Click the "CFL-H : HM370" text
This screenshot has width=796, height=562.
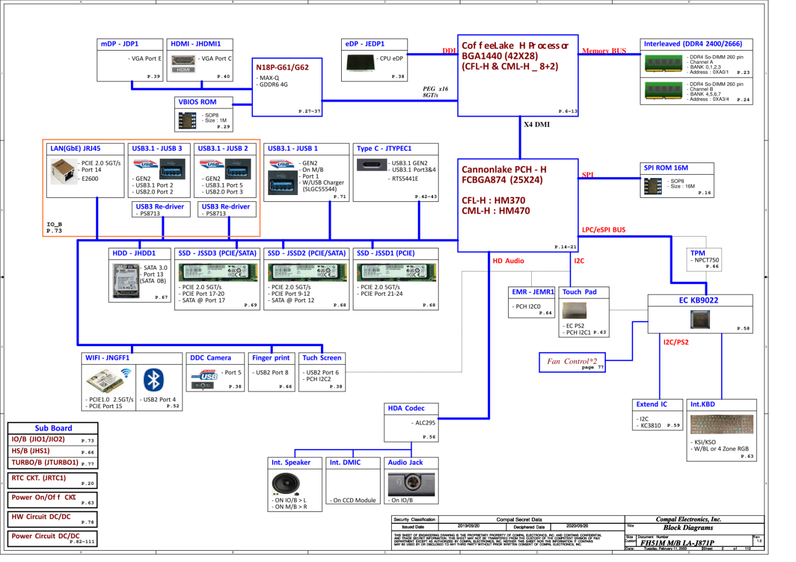494,201
